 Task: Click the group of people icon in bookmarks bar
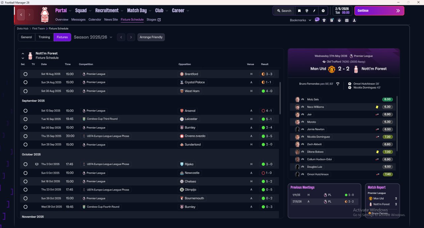(x=339, y=20)
